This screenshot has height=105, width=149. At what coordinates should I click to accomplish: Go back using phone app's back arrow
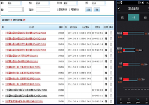[x=119, y=9]
